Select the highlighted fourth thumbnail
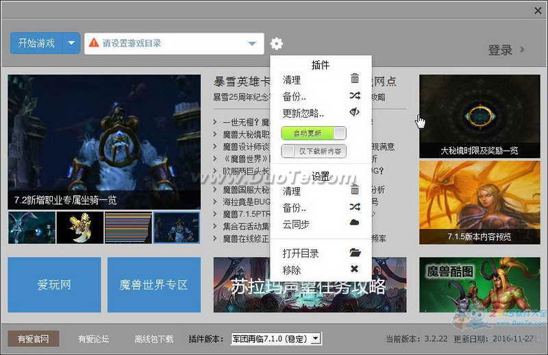548x355 pixels. [x=177, y=228]
